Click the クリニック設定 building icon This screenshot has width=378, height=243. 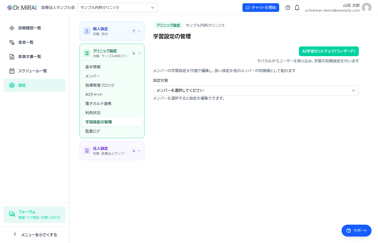pos(87,53)
